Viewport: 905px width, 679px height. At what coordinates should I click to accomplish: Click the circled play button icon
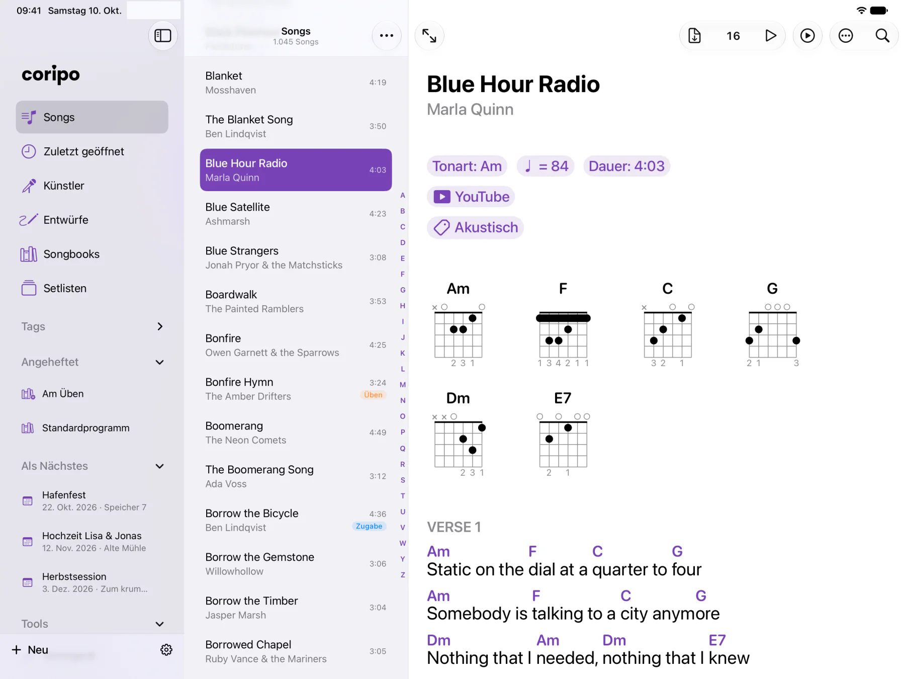click(x=807, y=36)
